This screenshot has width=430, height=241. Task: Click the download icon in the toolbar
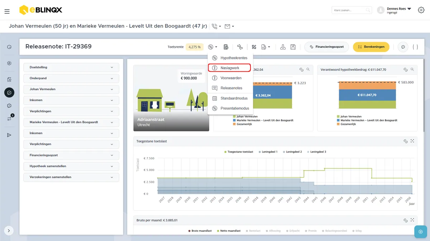[x=283, y=47]
